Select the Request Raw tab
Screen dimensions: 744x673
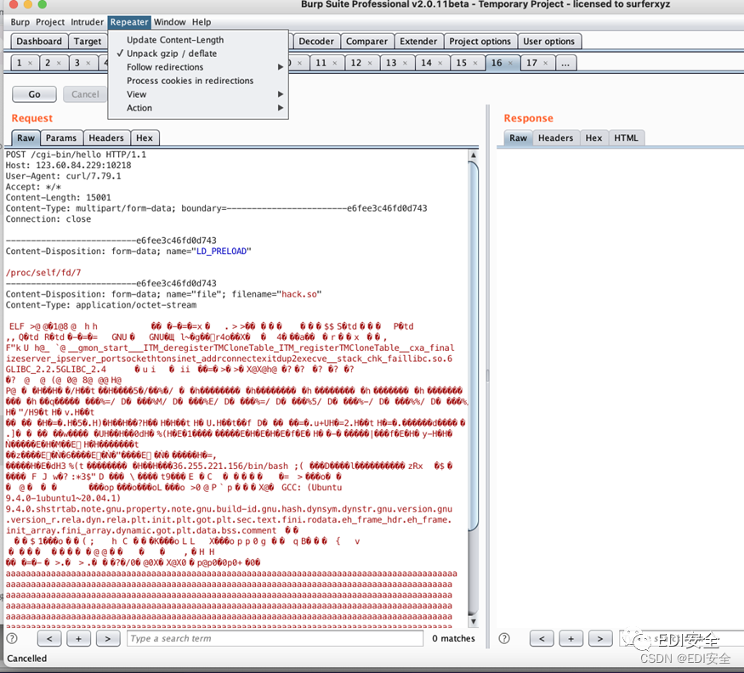26,138
